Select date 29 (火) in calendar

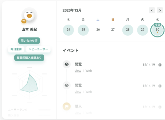pos(143,30)
